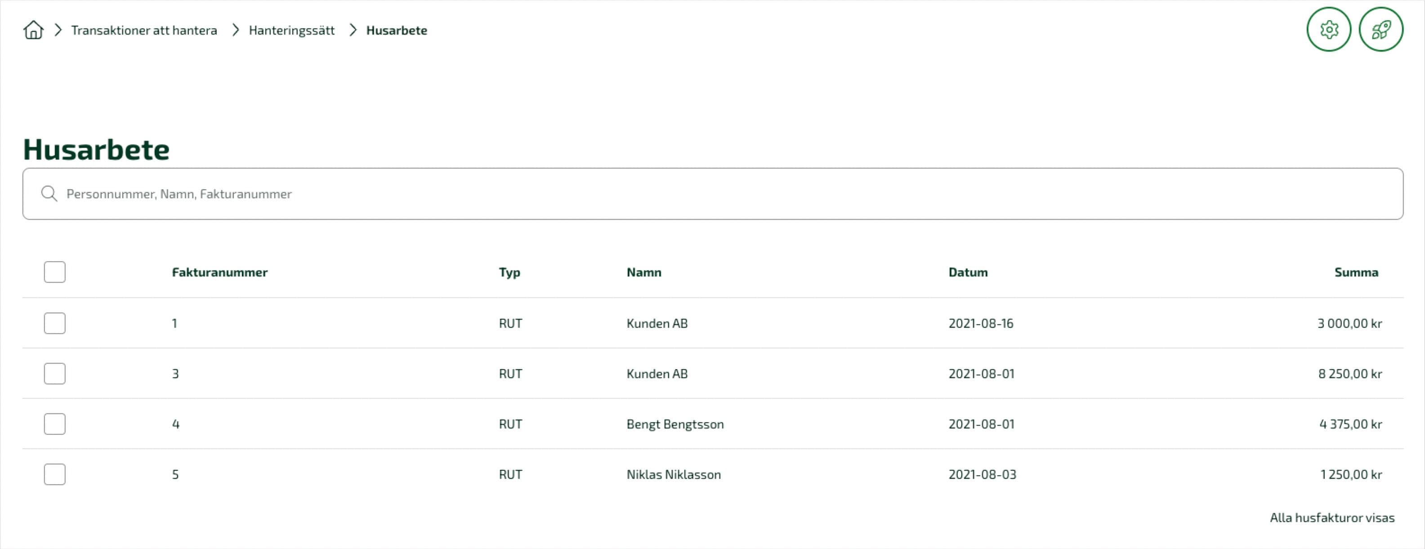Open Transaktioner att hantera breadcrumb
Viewport: 1425px width, 549px height.
point(144,31)
